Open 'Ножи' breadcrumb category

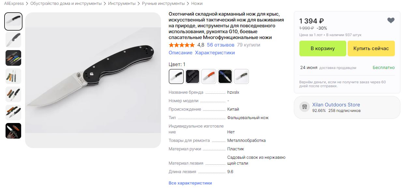[x=197, y=4]
